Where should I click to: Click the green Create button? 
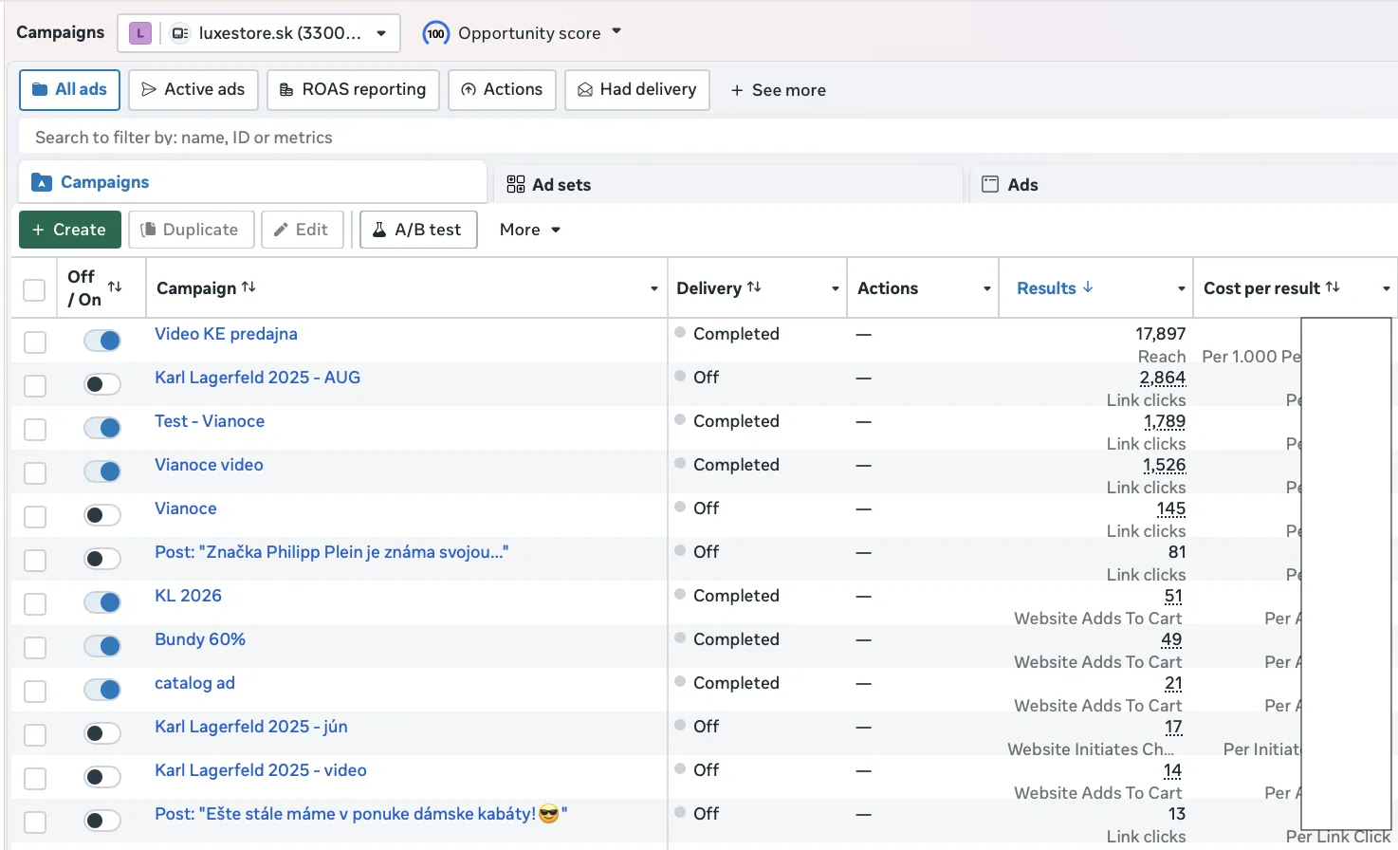(x=70, y=230)
